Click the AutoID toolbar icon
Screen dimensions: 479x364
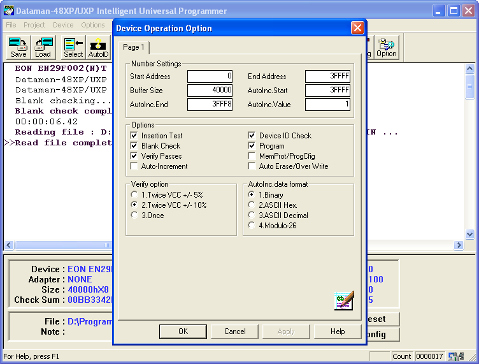tap(98, 47)
